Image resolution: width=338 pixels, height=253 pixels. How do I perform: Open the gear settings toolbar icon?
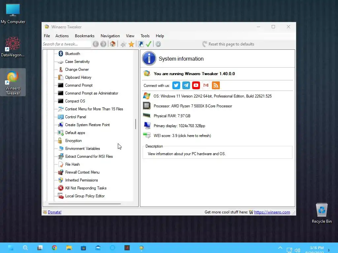(158, 44)
